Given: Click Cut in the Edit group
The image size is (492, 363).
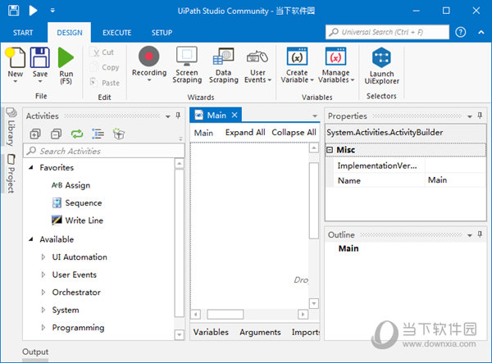Looking at the screenshot, I should tap(103, 52).
